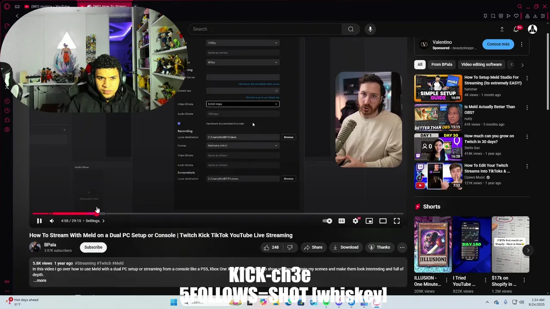Click the Share button
Viewport: 550px width, 309px height.
coord(313,247)
